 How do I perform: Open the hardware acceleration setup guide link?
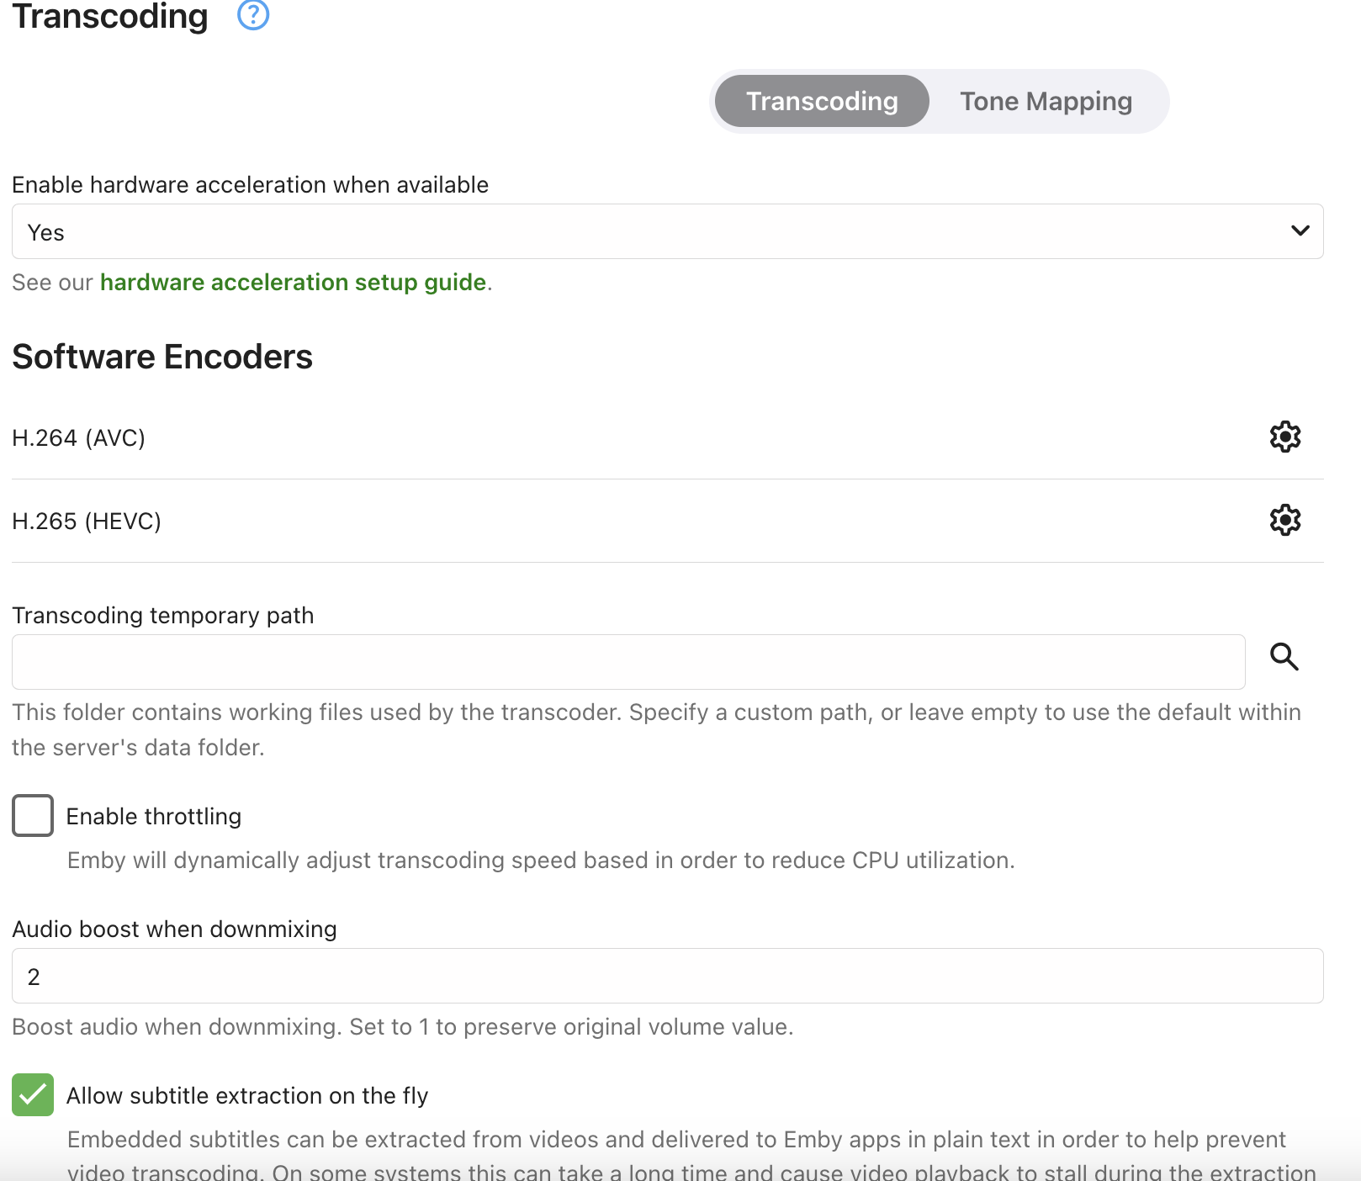click(293, 283)
